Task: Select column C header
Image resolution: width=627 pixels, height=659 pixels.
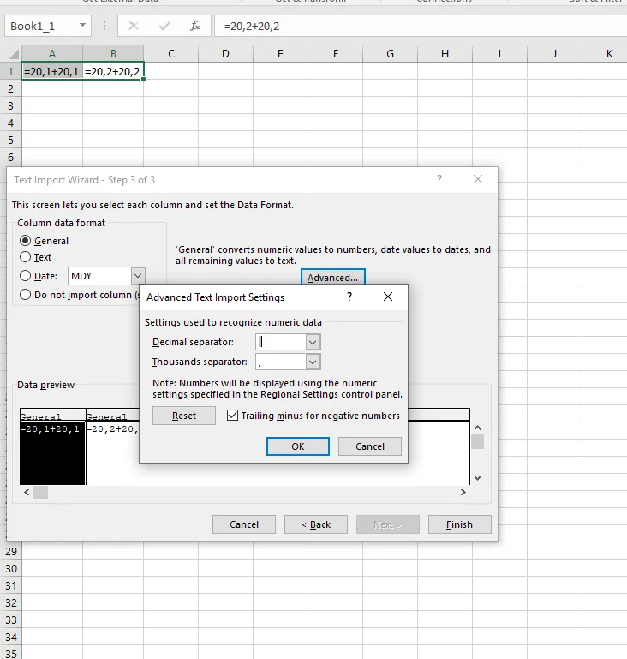Action: 171,54
